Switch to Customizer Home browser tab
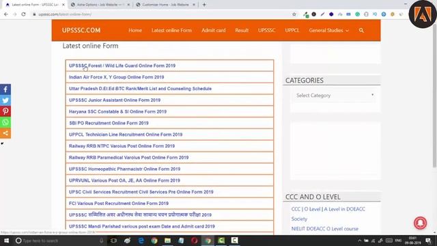The image size is (437, 246). click(165, 5)
